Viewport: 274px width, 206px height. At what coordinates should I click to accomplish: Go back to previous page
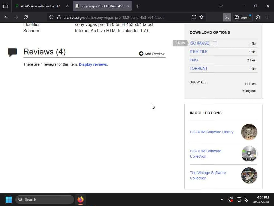tap(6, 17)
